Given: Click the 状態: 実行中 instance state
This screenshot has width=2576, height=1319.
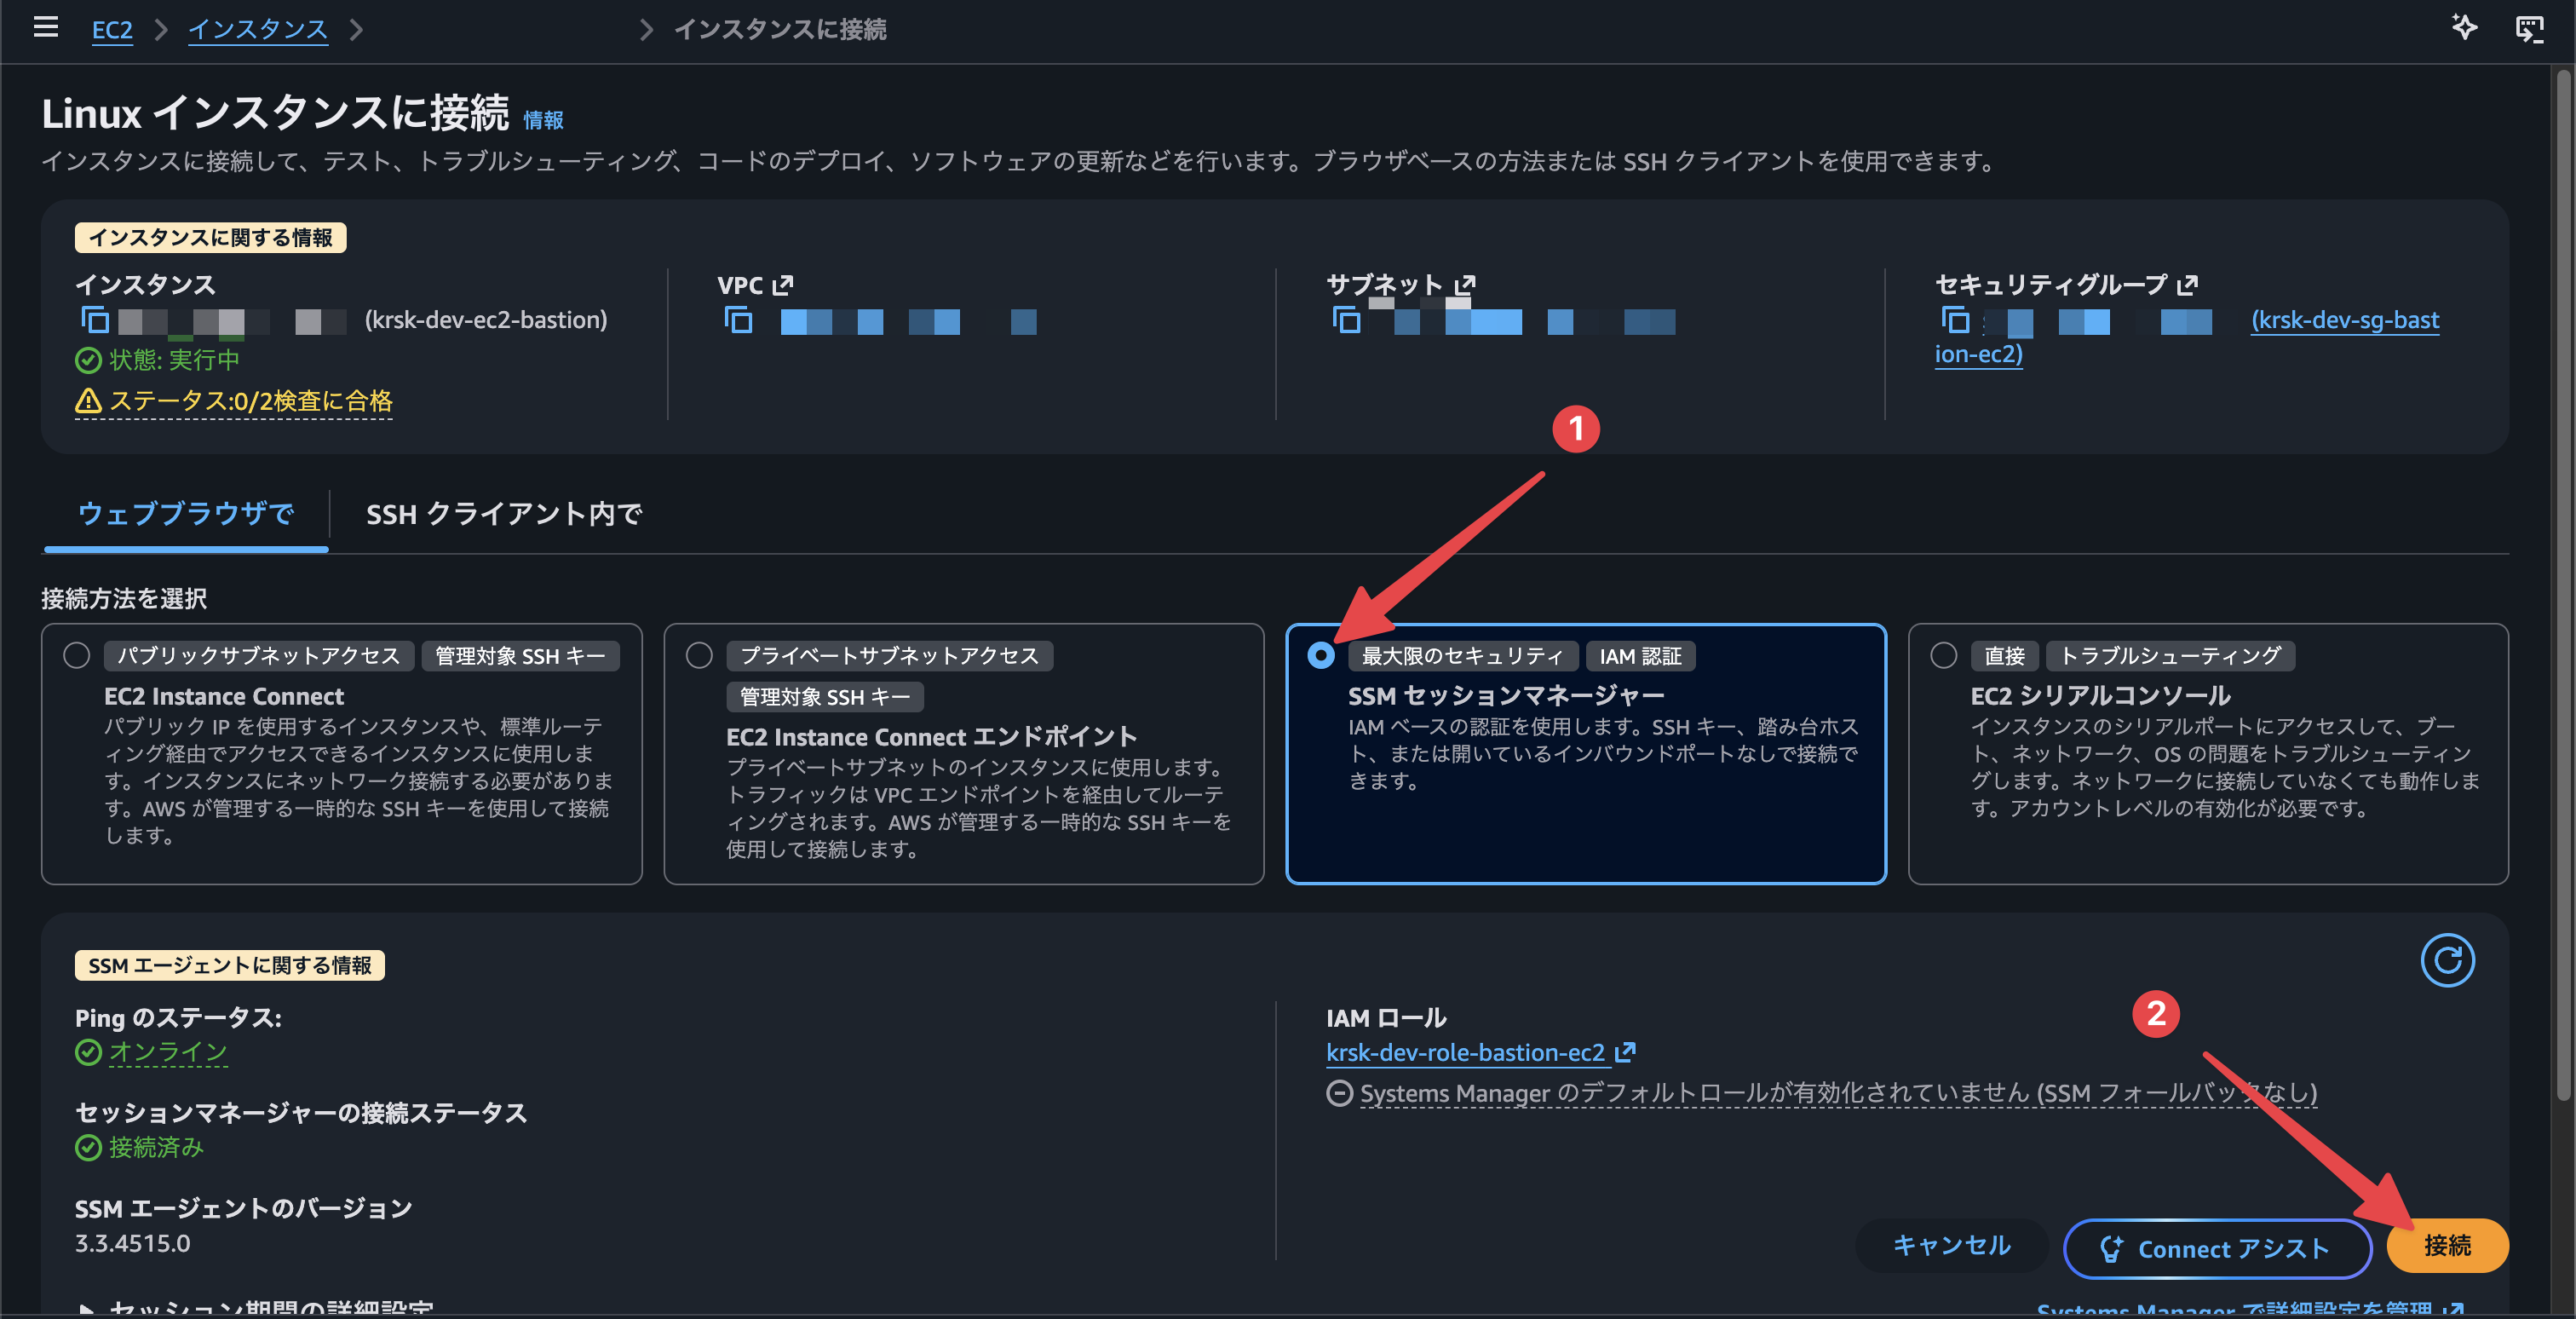Looking at the screenshot, I should click(174, 359).
